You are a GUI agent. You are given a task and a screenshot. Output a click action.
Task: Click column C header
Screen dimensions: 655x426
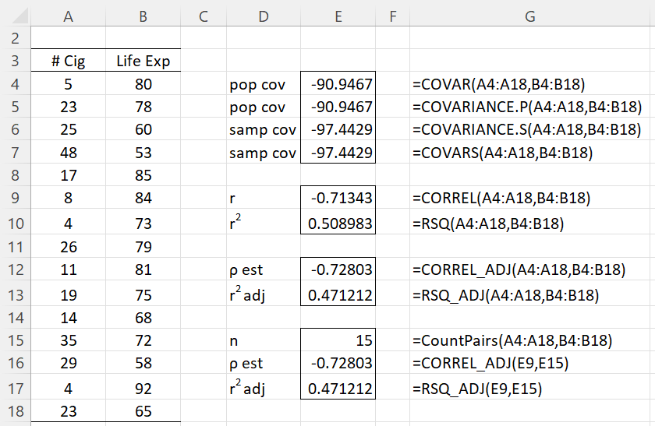(x=204, y=16)
